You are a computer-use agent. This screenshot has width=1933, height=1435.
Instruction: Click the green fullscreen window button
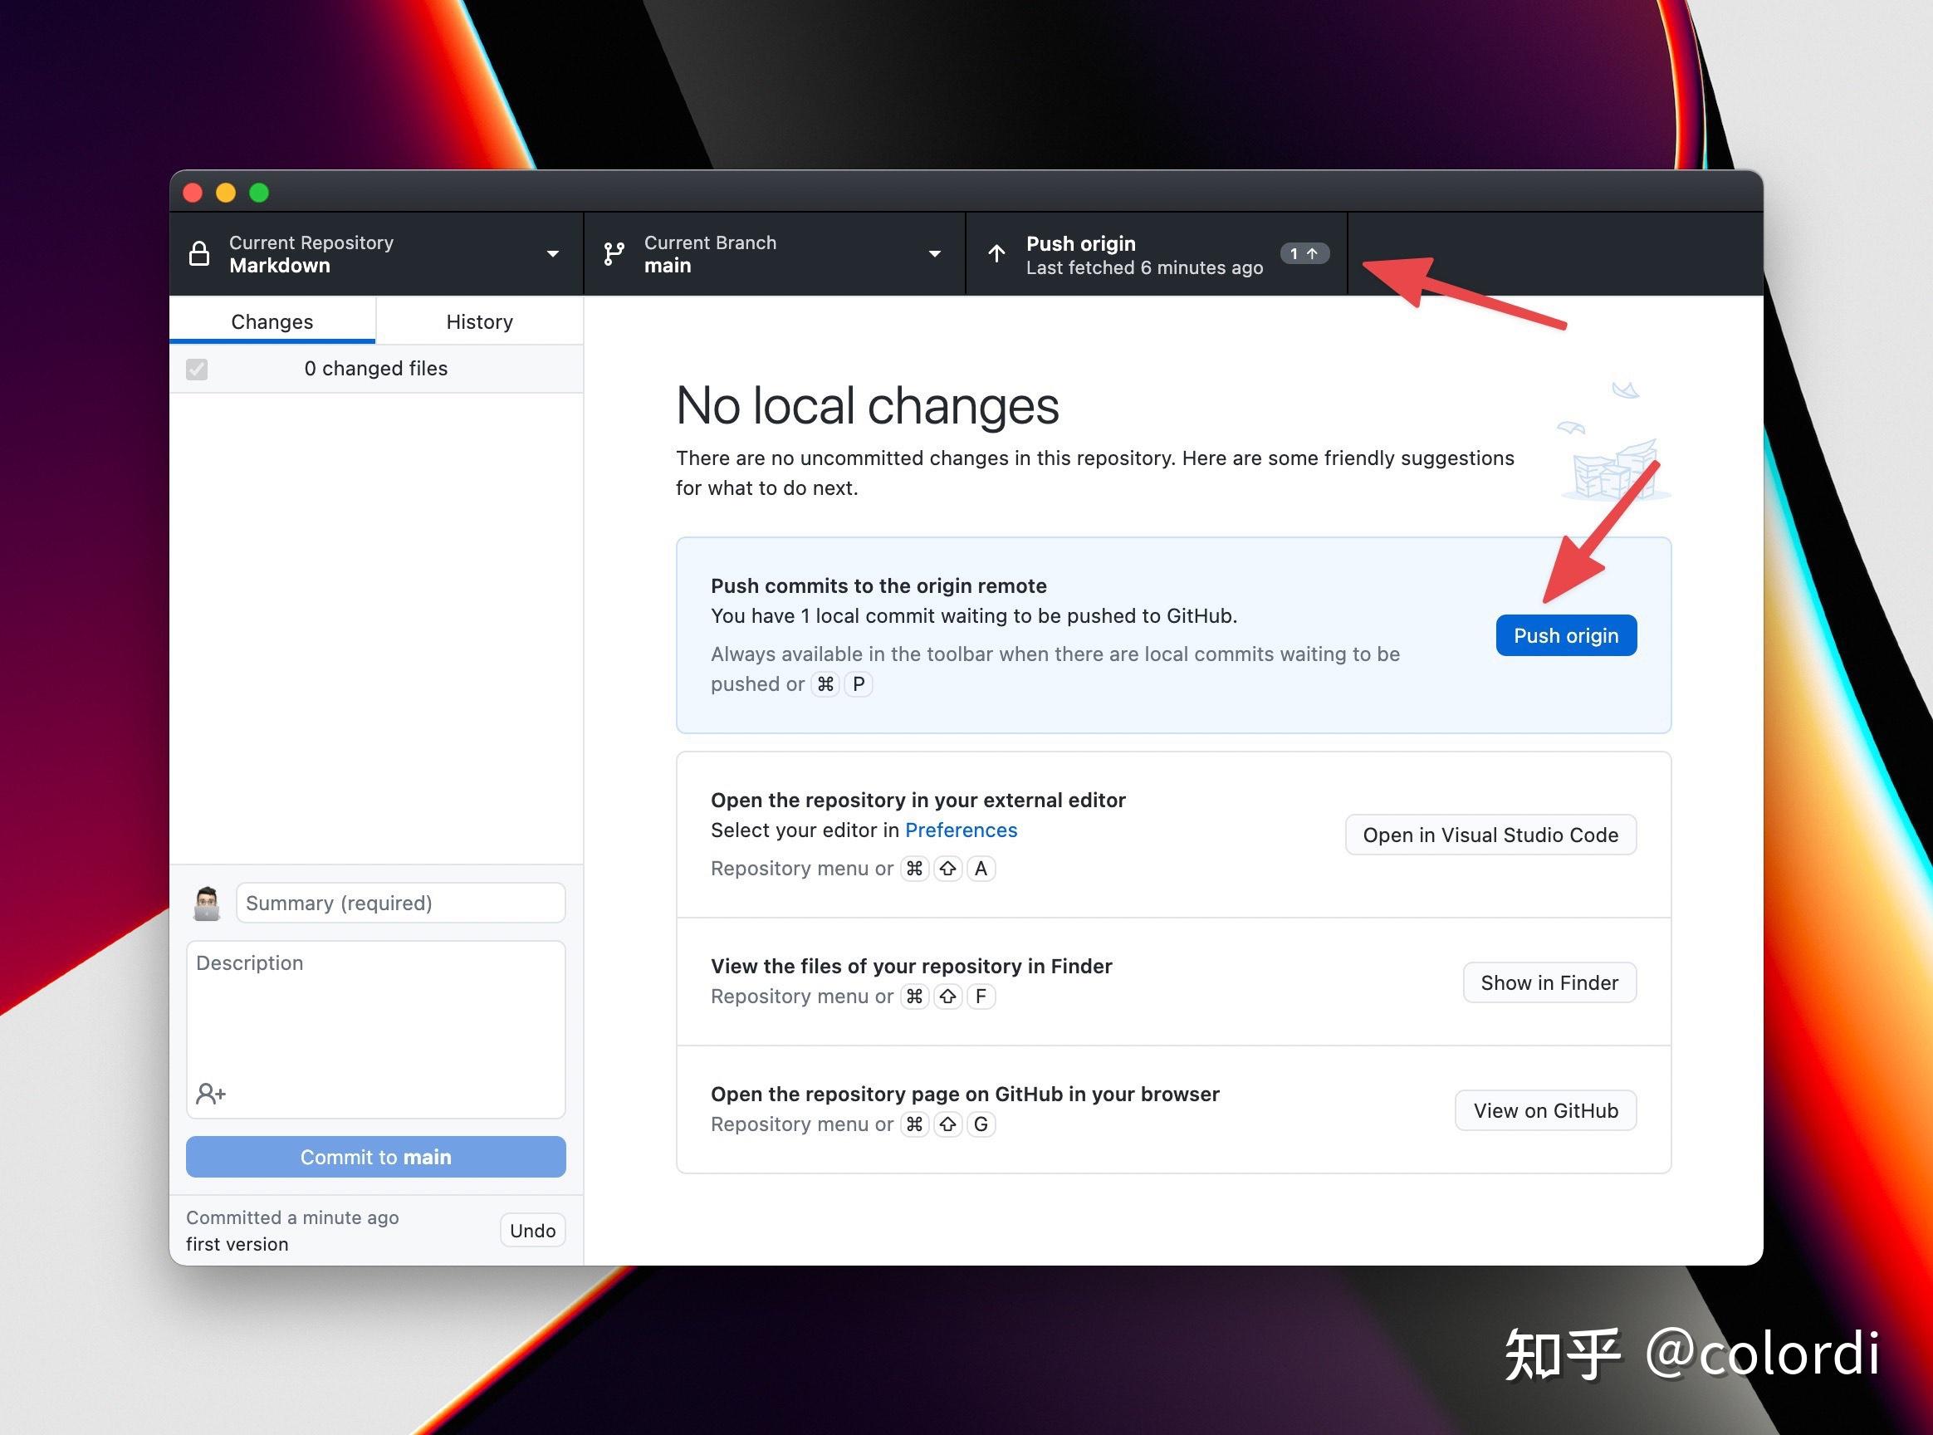click(259, 192)
